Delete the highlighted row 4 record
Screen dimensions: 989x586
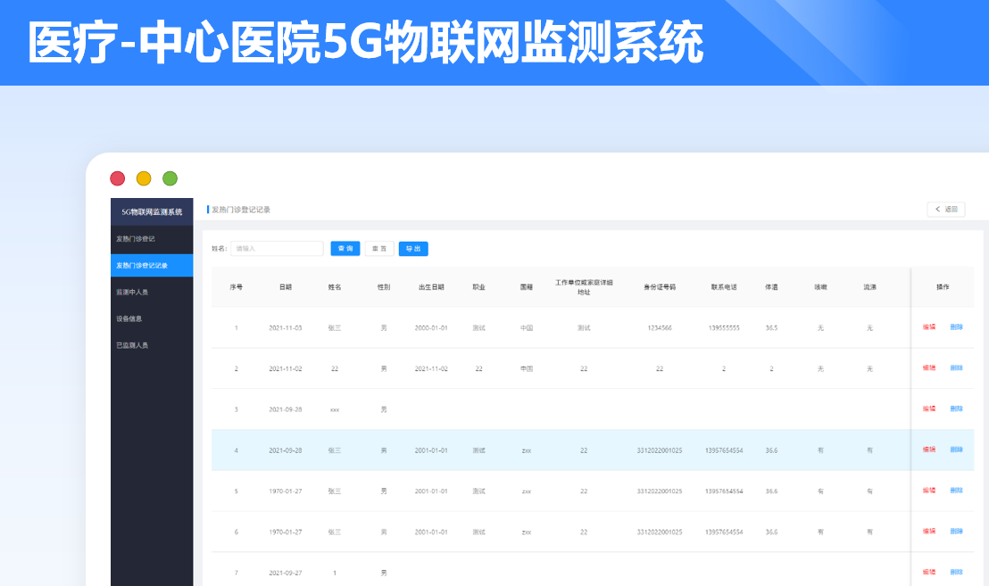coord(956,450)
